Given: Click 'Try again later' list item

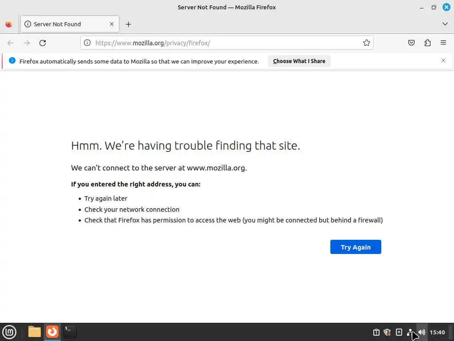Looking at the screenshot, I should pyautogui.click(x=106, y=198).
